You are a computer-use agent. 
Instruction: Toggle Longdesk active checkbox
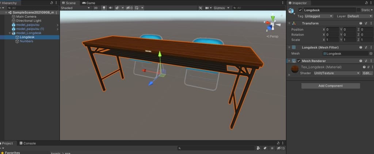(x=300, y=10)
